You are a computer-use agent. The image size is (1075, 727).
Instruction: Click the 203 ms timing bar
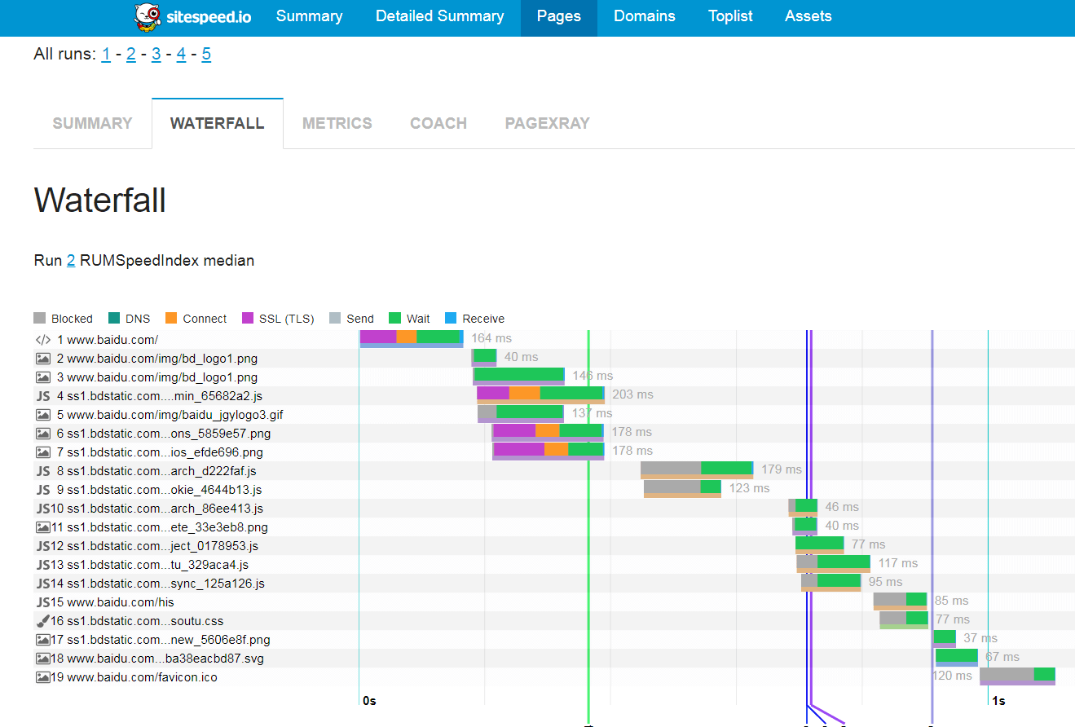540,394
